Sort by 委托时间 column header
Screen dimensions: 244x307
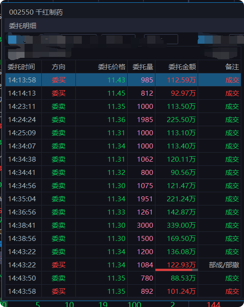pyautogui.click(x=21, y=67)
